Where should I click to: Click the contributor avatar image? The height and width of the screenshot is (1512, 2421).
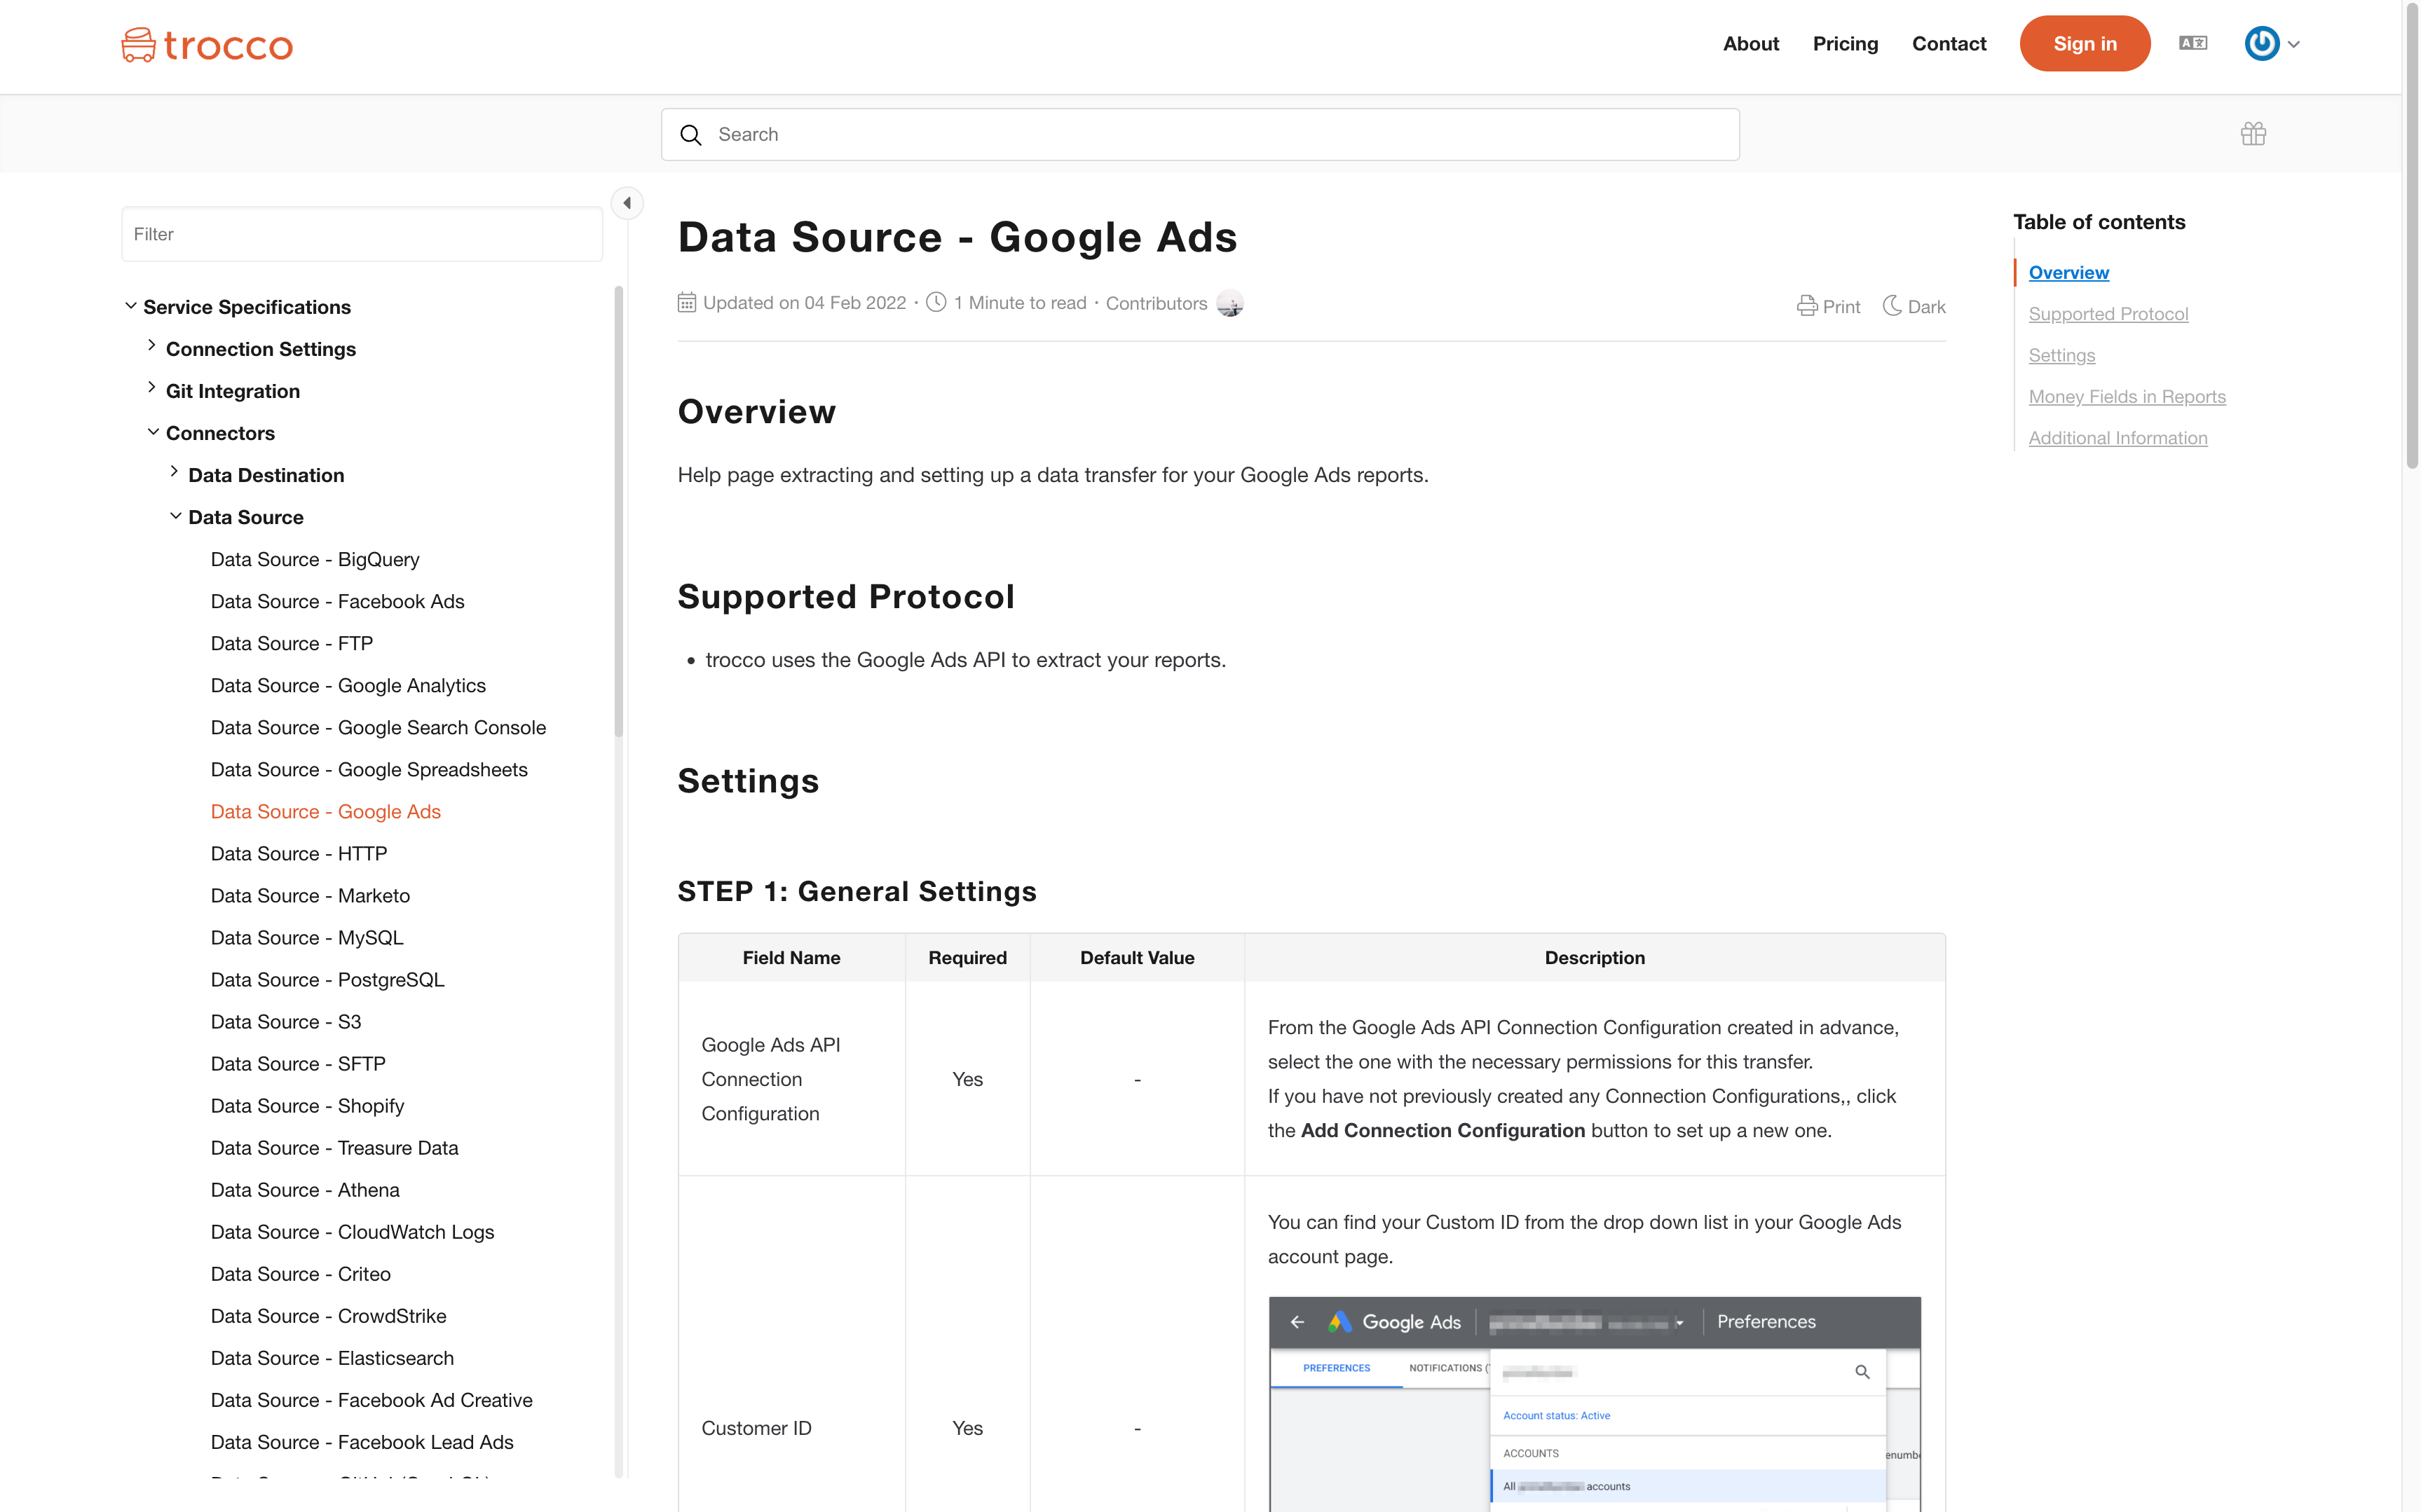1229,303
